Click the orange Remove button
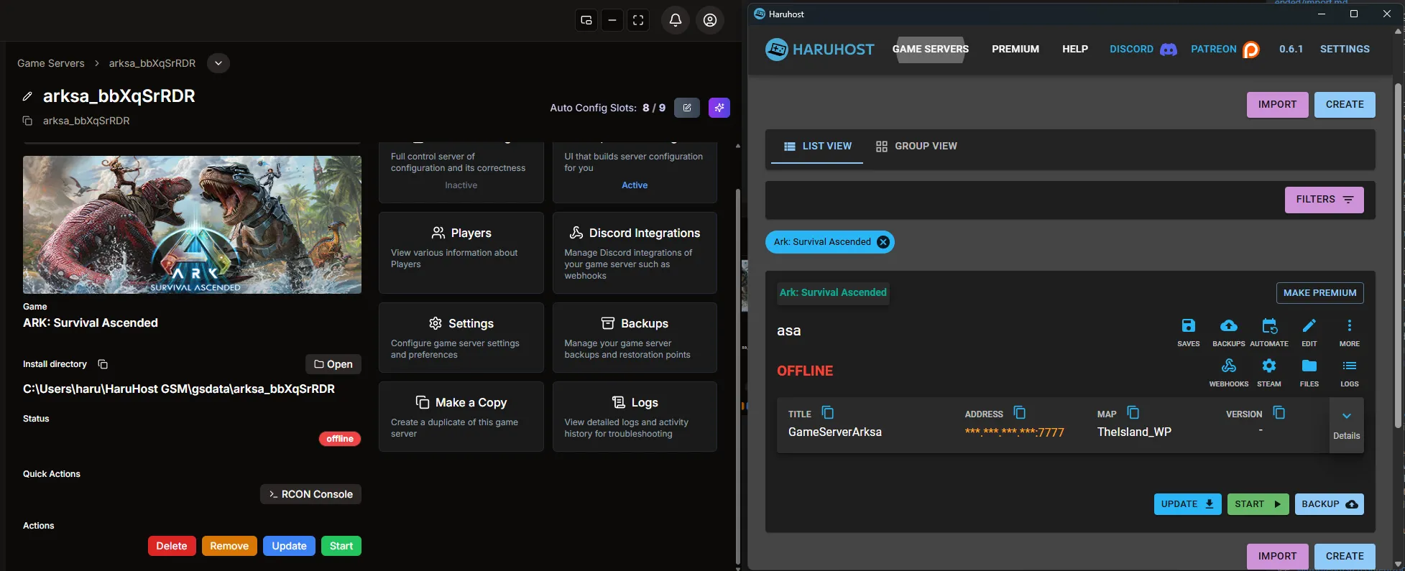This screenshot has height=571, width=1405. [229, 546]
